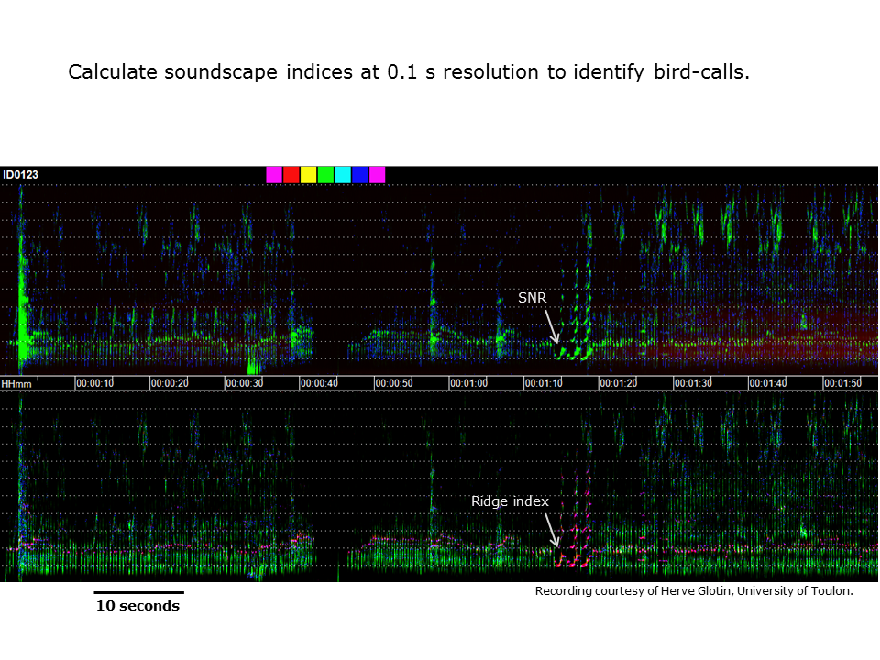
Task: Click the 00:01:00 time marker
Action: tap(468, 383)
